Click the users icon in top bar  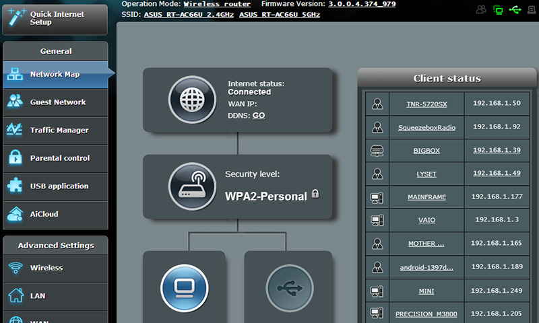481,9
